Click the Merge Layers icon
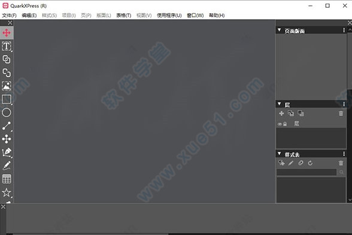The image size is (352, 235). click(301, 113)
